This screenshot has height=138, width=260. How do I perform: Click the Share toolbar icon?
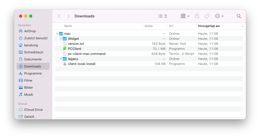[x=197, y=16]
